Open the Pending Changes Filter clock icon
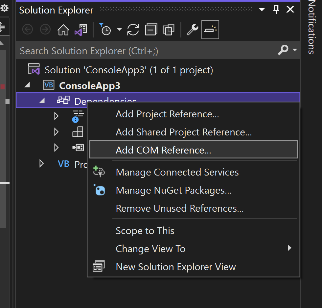 pyautogui.click(x=105, y=29)
